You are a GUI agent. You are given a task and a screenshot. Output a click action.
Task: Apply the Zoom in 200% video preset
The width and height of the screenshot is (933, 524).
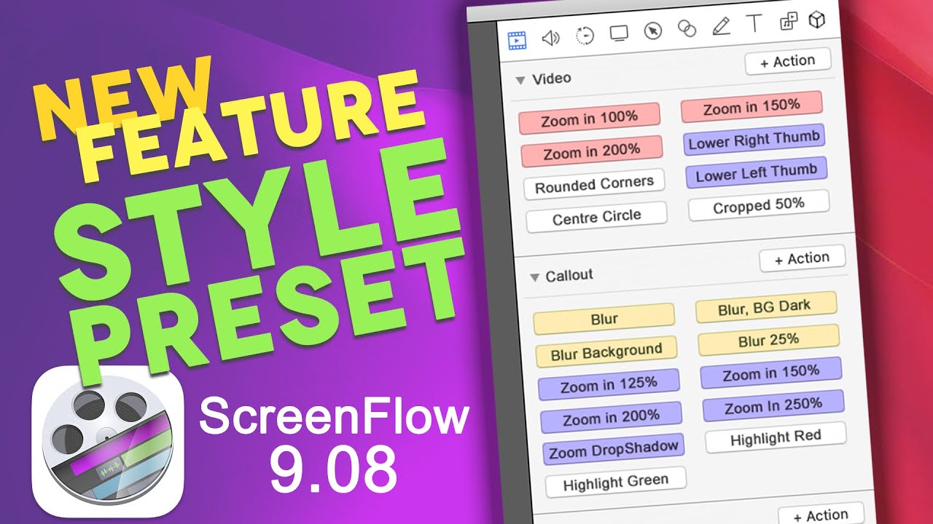pyautogui.click(x=592, y=151)
